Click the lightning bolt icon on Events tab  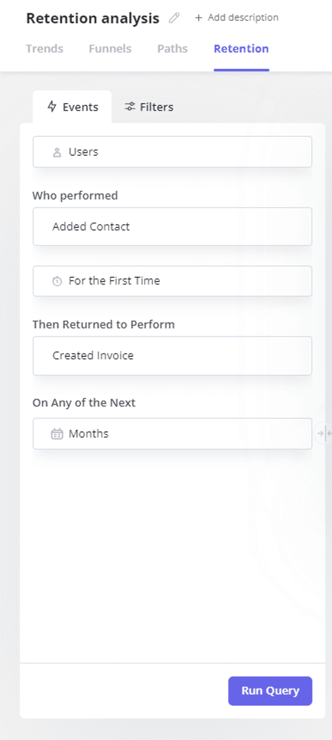tap(52, 106)
